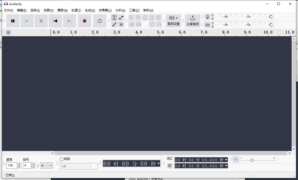Click the playback speed slider knob
The height and width of the screenshot is (180, 298).
[252, 160]
